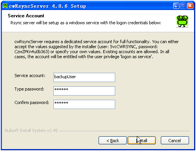Click the "Service Account" heading
The height and width of the screenshot is (151, 196).
[x=26, y=16]
